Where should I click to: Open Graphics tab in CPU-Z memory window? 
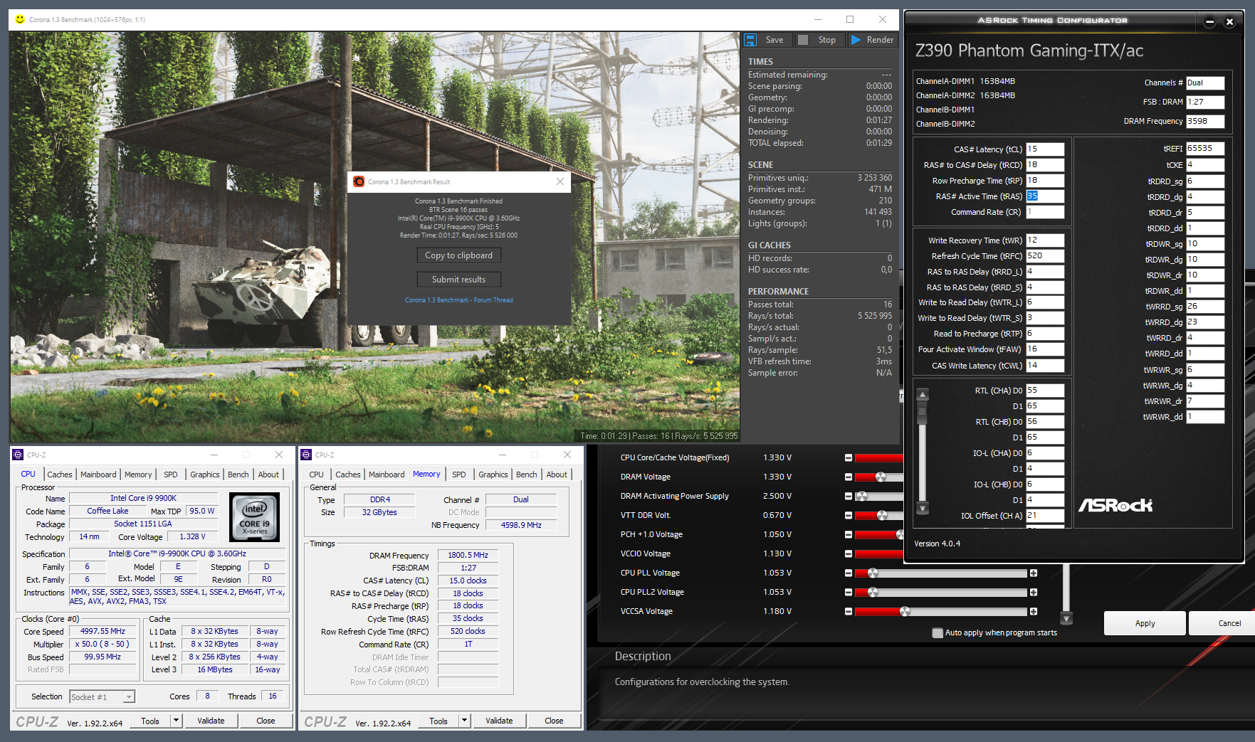493,475
